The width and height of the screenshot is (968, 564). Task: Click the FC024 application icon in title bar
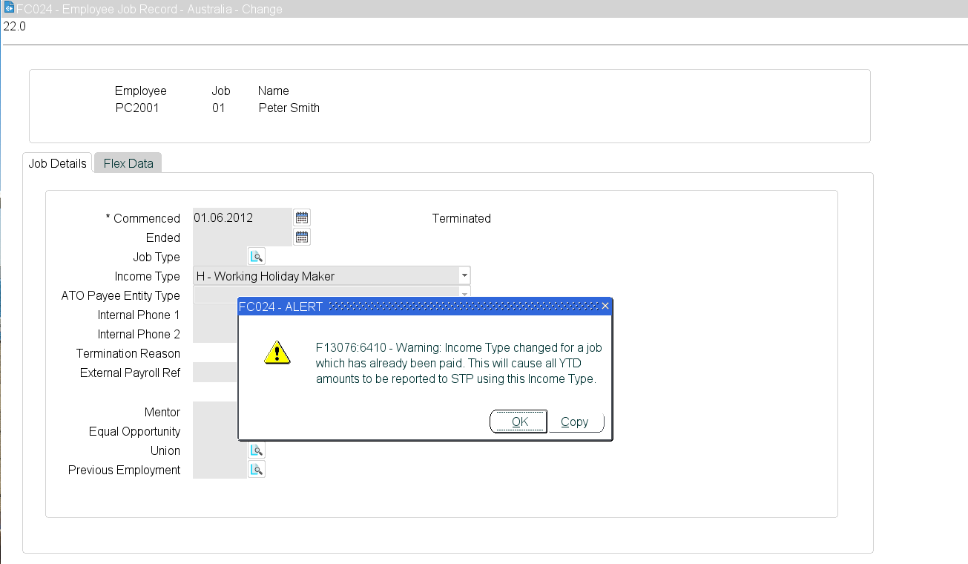click(10, 8)
